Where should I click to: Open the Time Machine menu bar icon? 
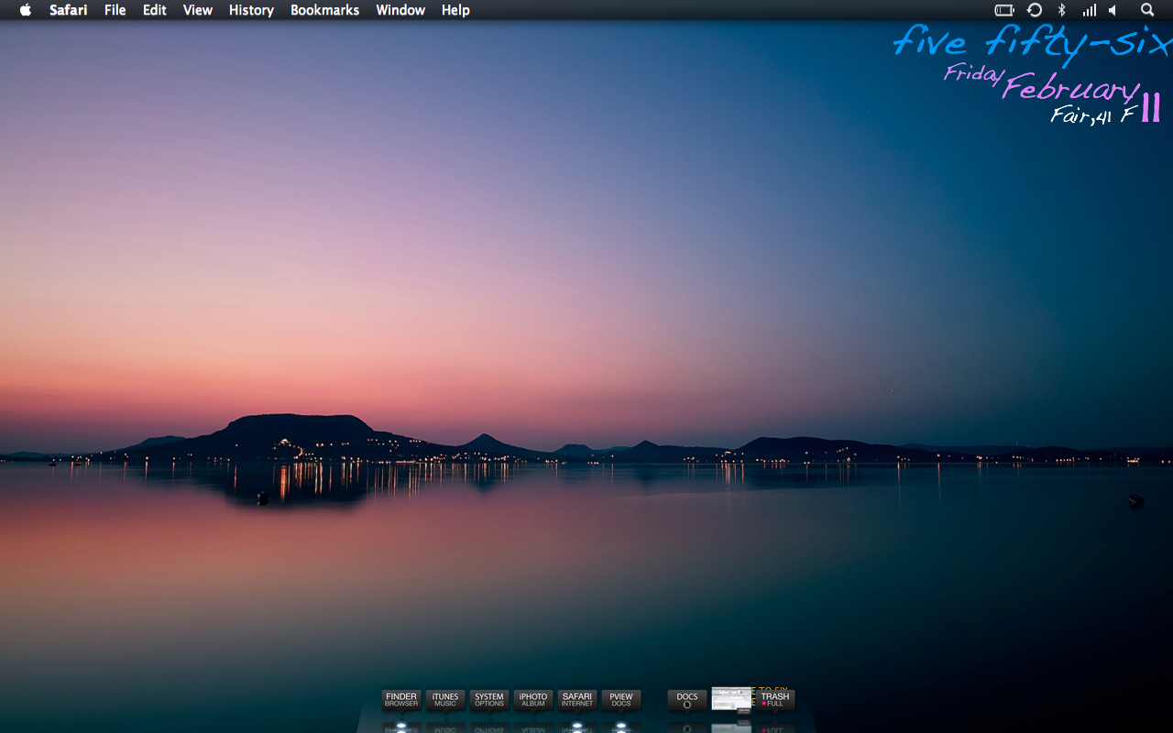[1035, 10]
